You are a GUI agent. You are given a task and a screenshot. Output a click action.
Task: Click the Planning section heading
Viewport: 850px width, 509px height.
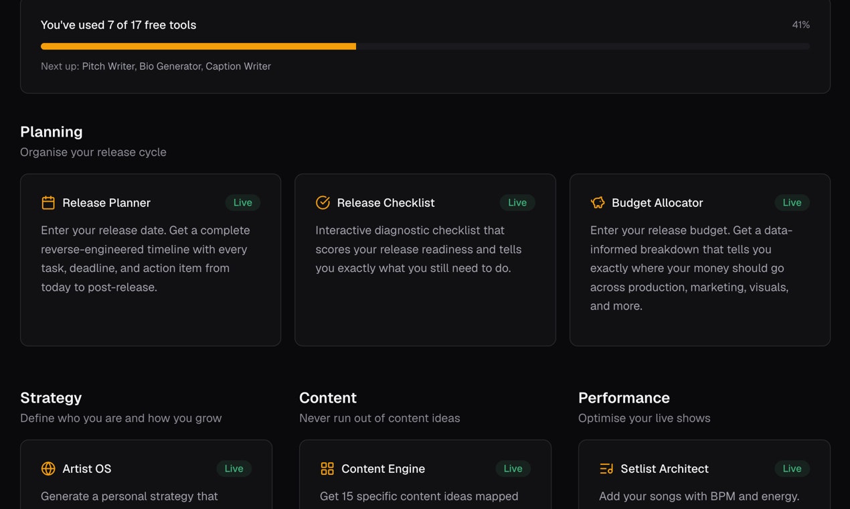(x=52, y=132)
